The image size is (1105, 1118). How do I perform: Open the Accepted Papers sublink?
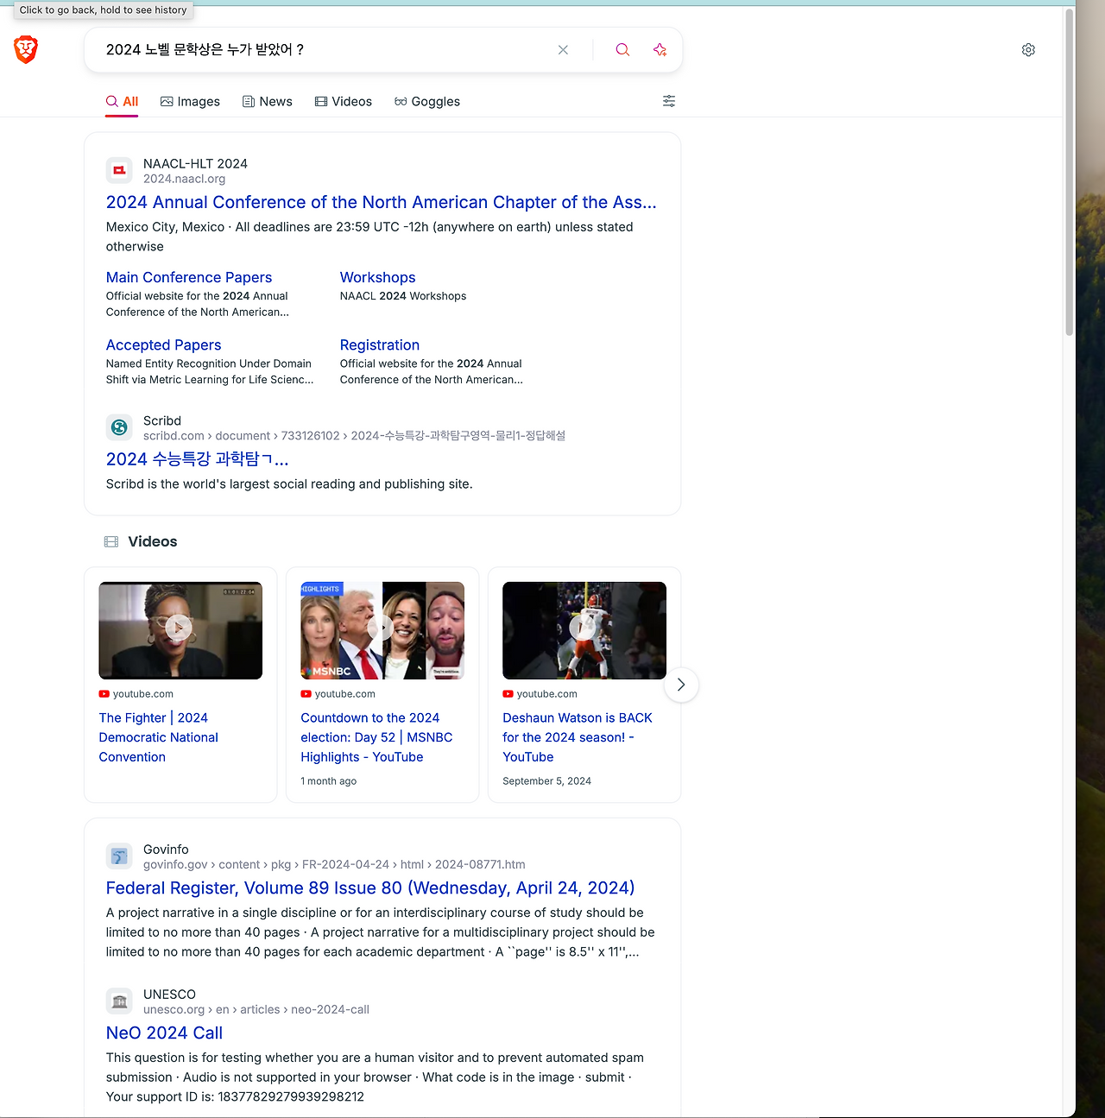[163, 344]
